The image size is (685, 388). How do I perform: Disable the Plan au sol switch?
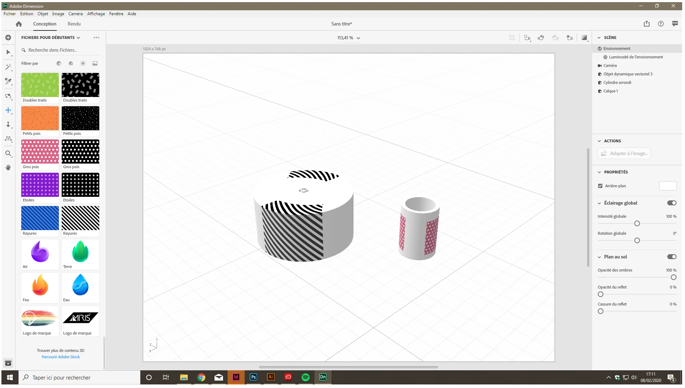(672, 257)
